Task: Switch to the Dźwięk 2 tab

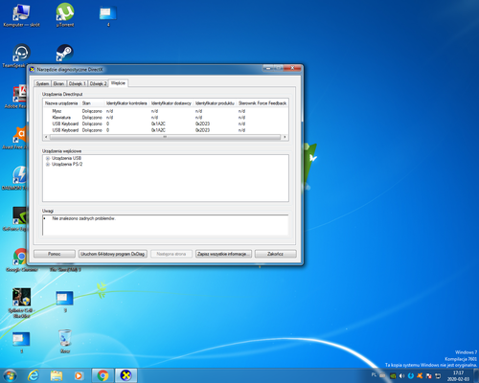Action: tap(98, 83)
